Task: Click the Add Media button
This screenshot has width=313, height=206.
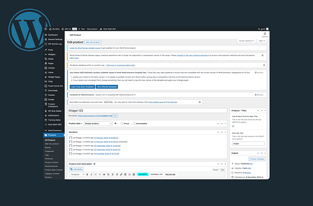Action: [x=76, y=169]
